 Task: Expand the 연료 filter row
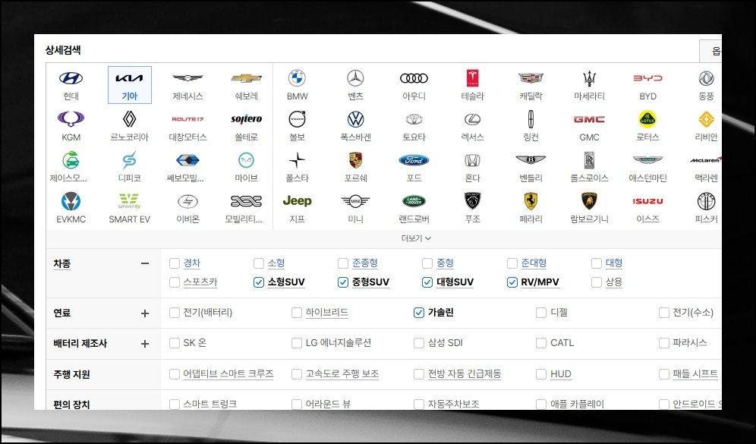[145, 313]
